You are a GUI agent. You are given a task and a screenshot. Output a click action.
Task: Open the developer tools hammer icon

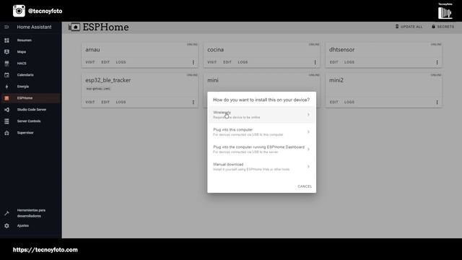6,213
